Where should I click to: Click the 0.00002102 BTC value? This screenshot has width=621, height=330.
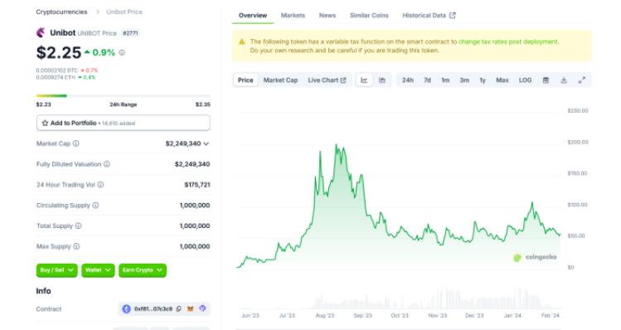tap(57, 70)
